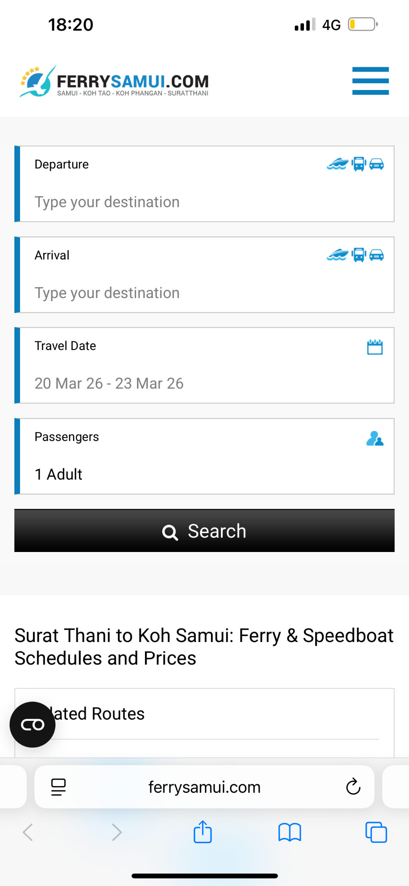
Task: Click the FerrySamui.com logo
Action: coord(115,82)
